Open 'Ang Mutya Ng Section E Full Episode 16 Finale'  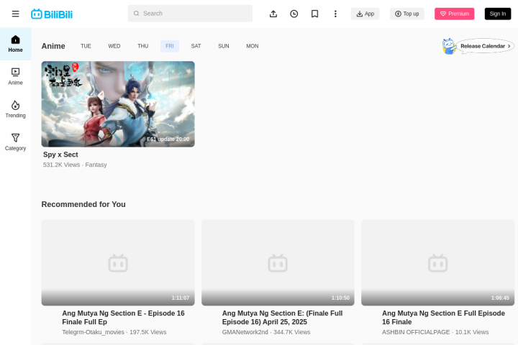[443, 318]
